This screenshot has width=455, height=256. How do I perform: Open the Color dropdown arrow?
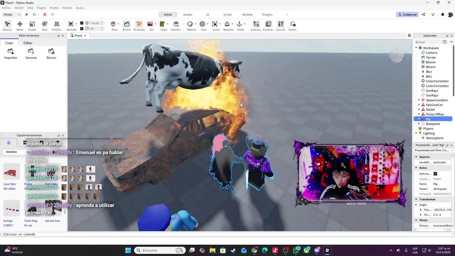208,24
